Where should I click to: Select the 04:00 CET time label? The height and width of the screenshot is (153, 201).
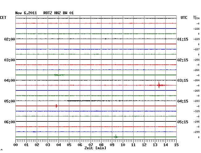(x=10, y=81)
